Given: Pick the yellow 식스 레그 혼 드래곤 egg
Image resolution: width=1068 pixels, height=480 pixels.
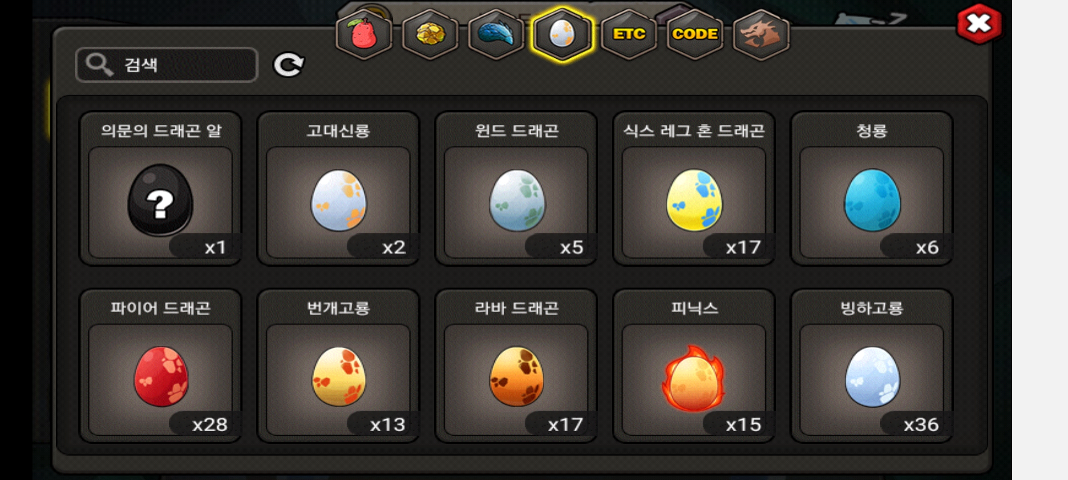Looking at the screenshot, I should pos(694,188).
